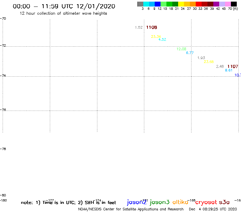The image size is (241, 212).
Task: Click the '70 (ft)' legend label
Action: [233, 9]
